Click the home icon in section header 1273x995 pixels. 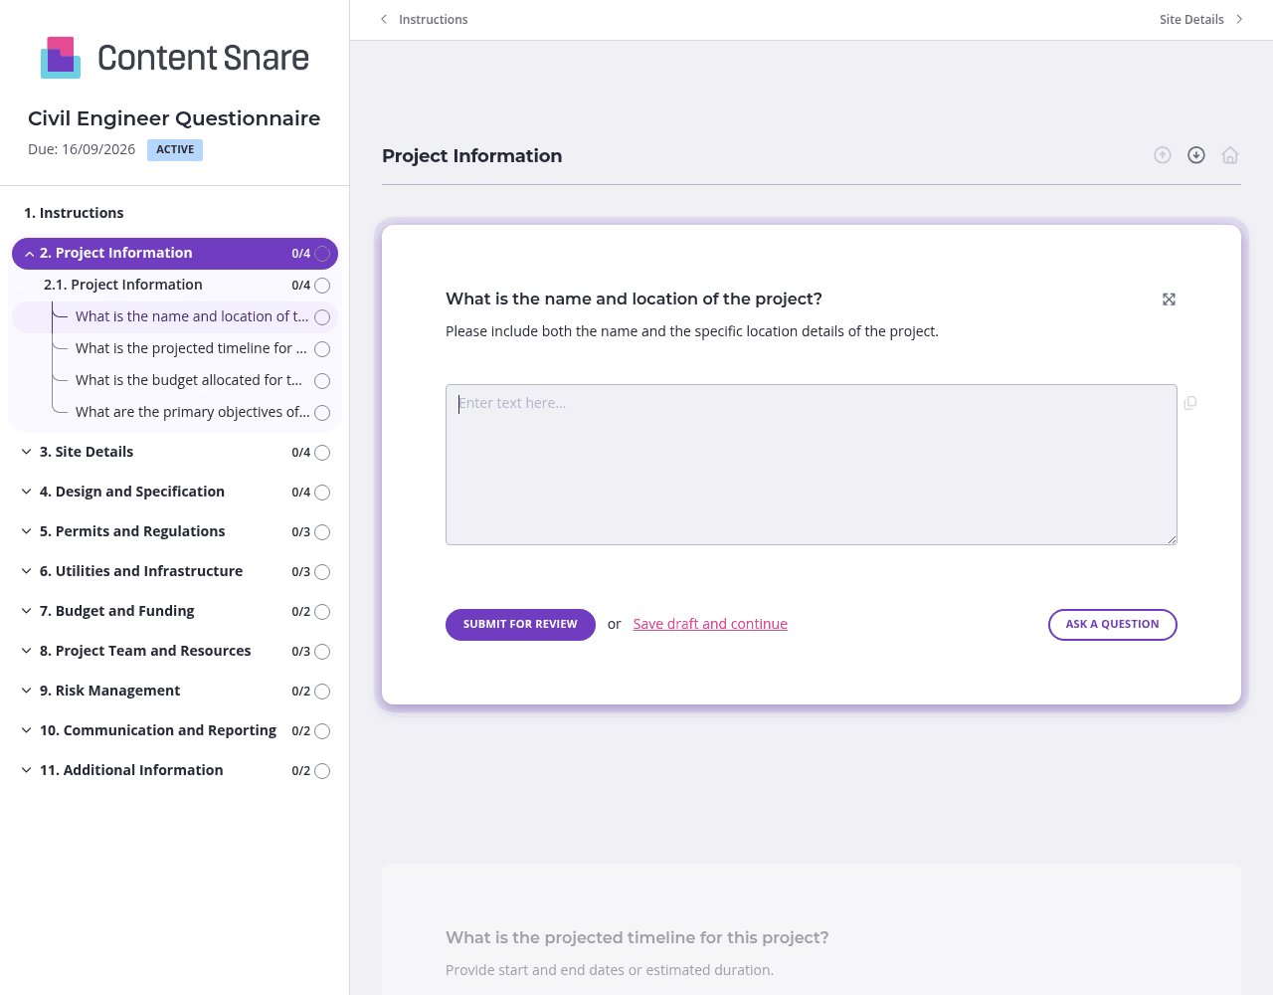(1230, 155)
